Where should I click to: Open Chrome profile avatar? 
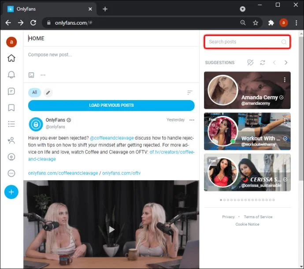click(283, 22)
